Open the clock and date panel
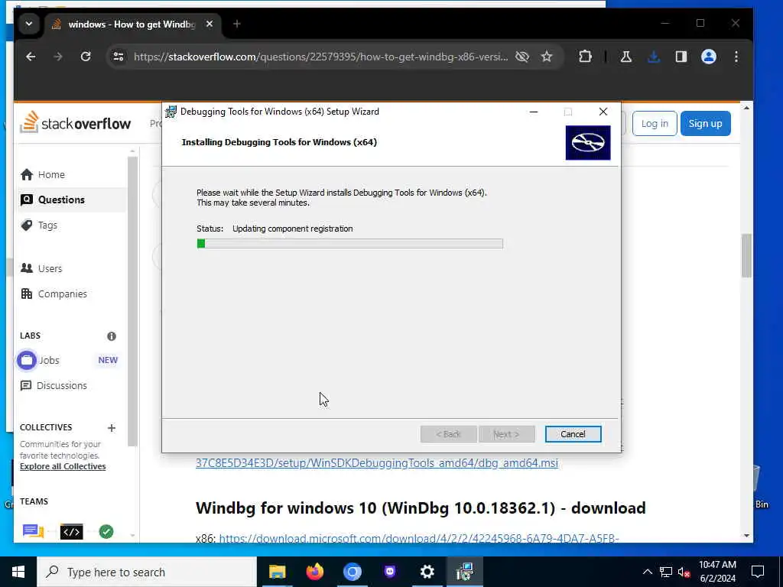Image resolution: width=783 pixels, height=587 pixels. [717, 572]
